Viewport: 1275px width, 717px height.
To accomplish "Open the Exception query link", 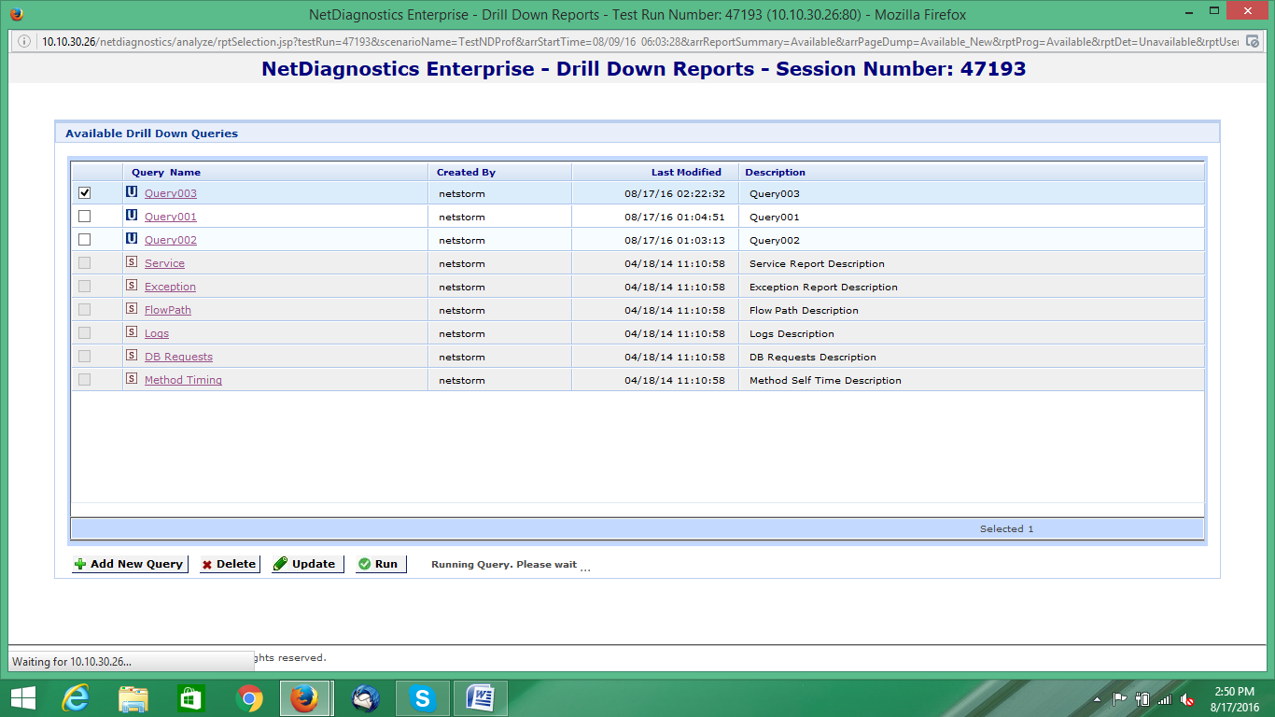I will [x=170, y=287].
